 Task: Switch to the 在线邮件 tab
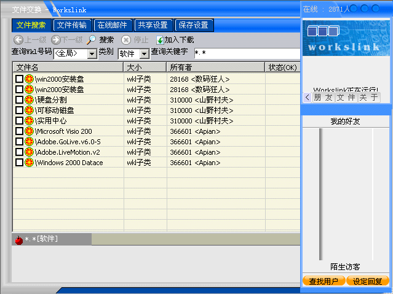coord(113,25)
